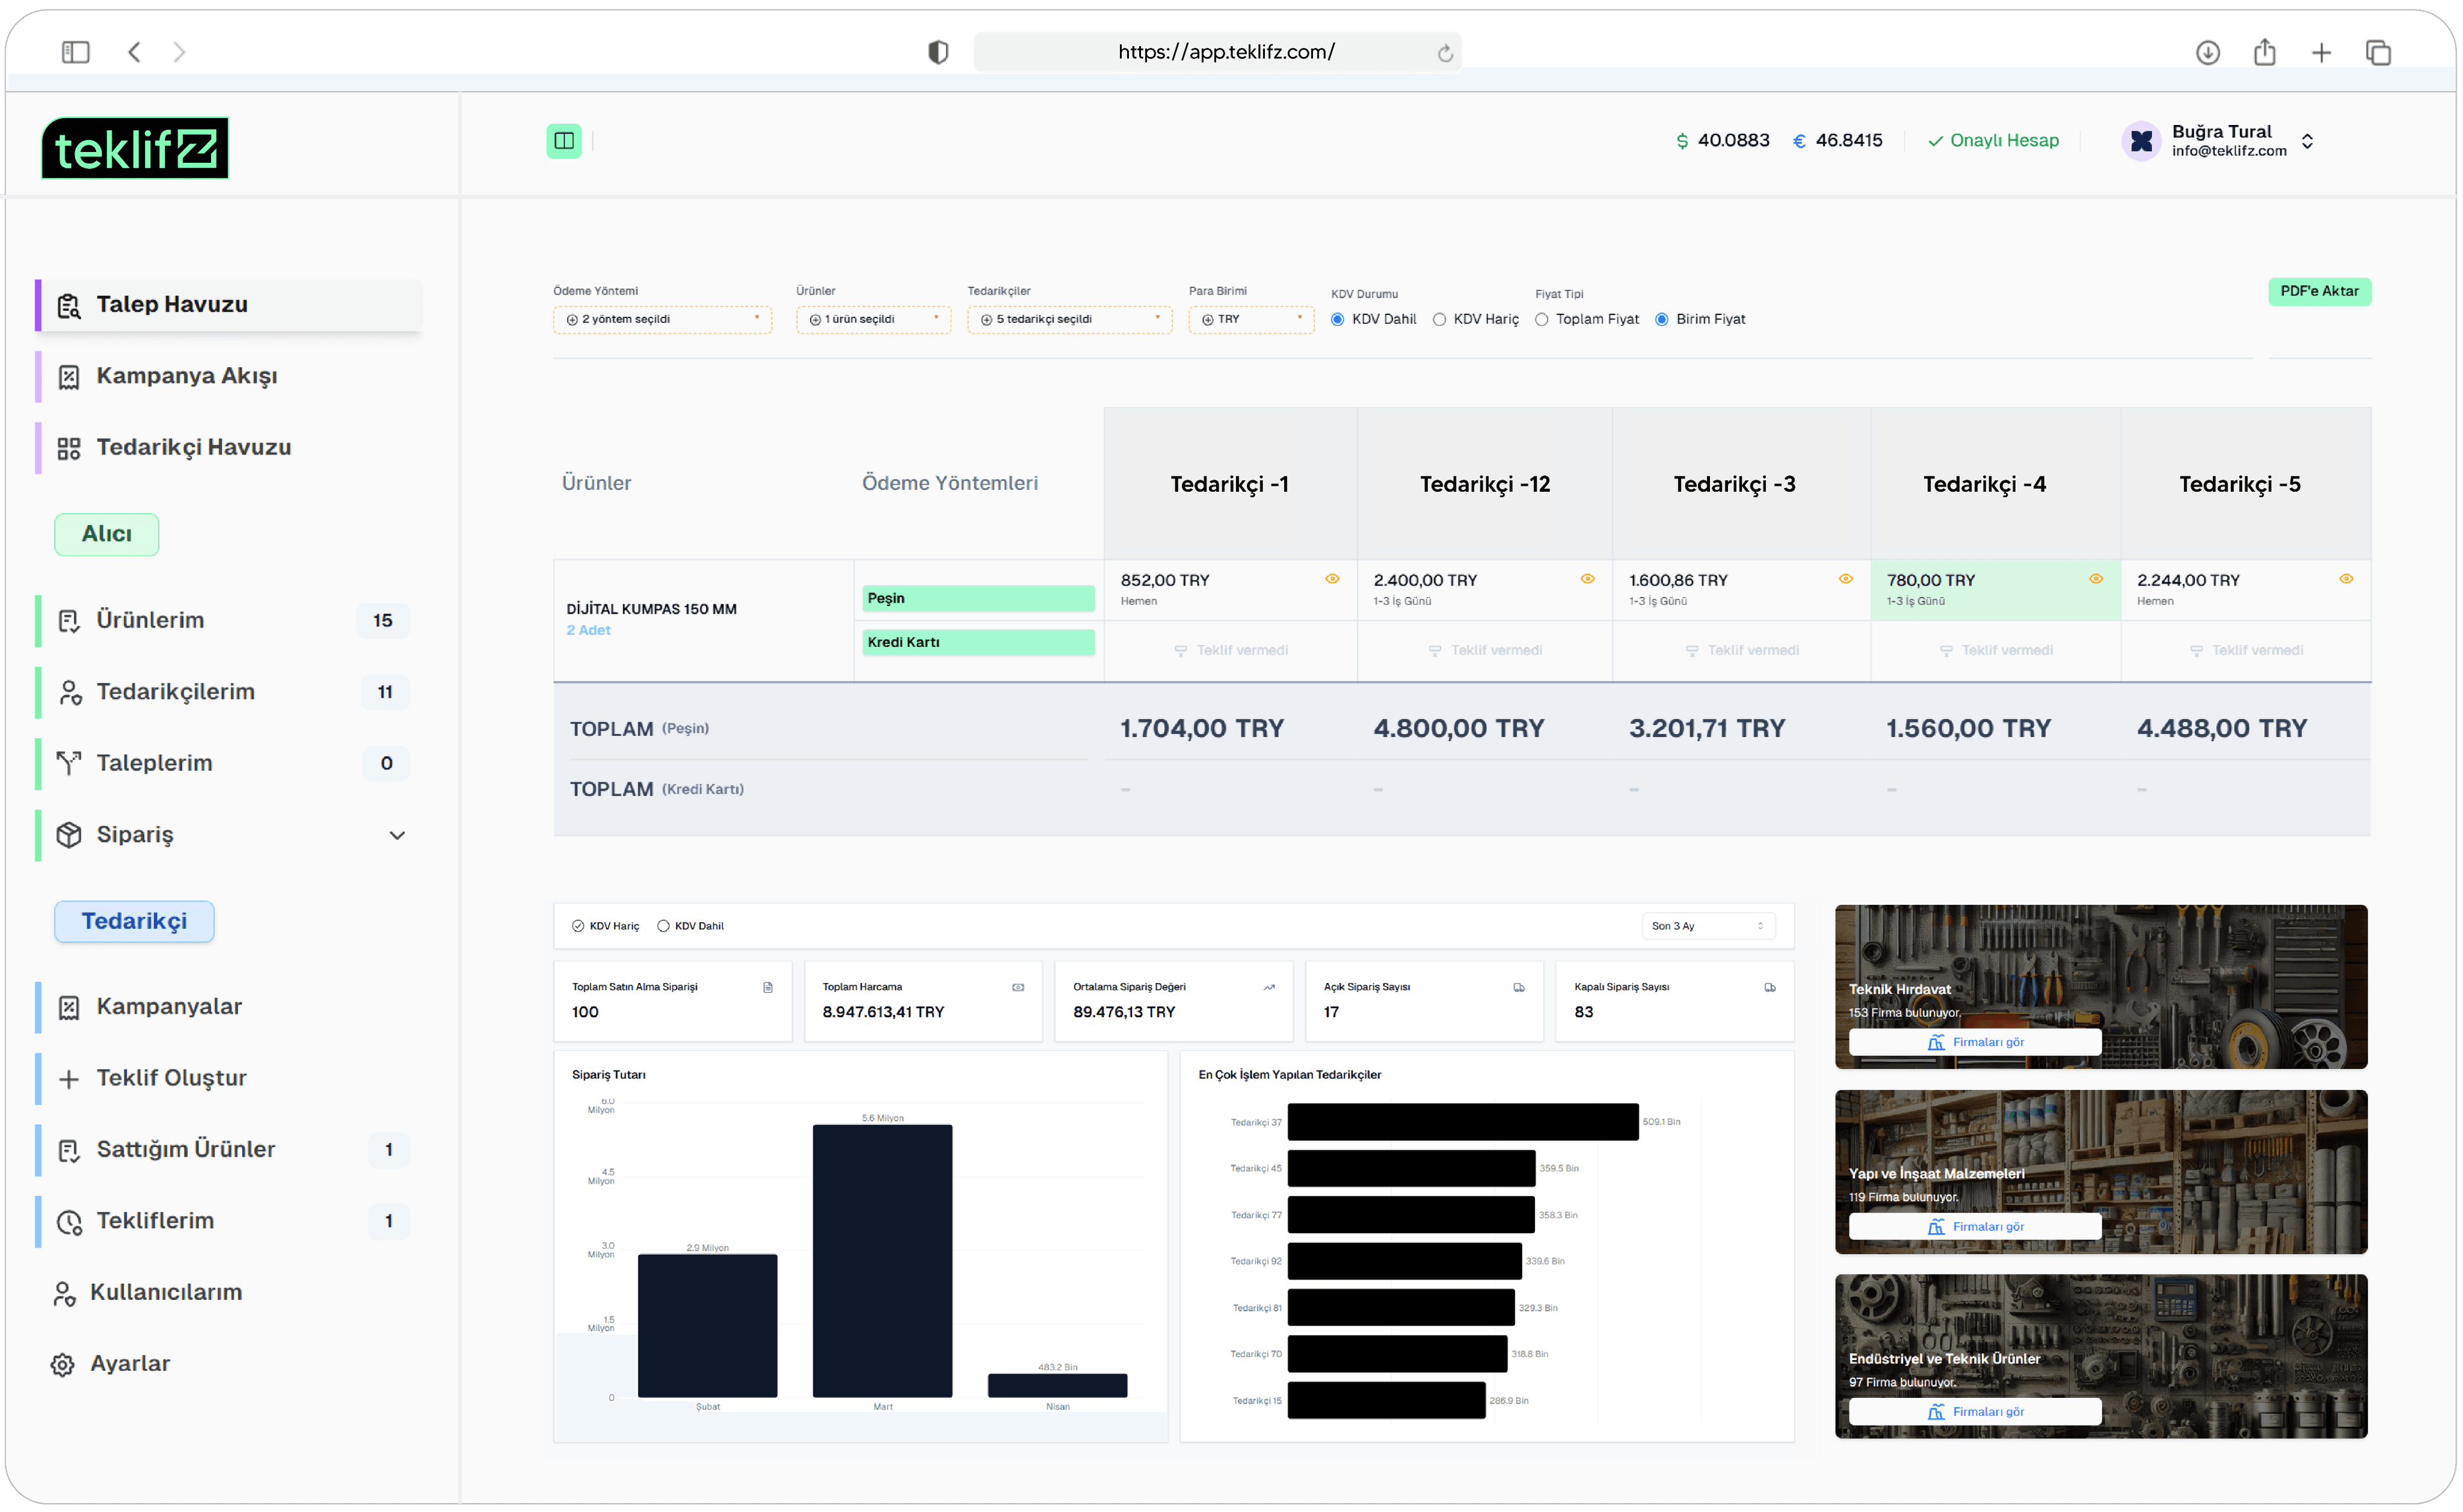
Task: Select the KDV Hariç radio button
Action: (1440, 319)
